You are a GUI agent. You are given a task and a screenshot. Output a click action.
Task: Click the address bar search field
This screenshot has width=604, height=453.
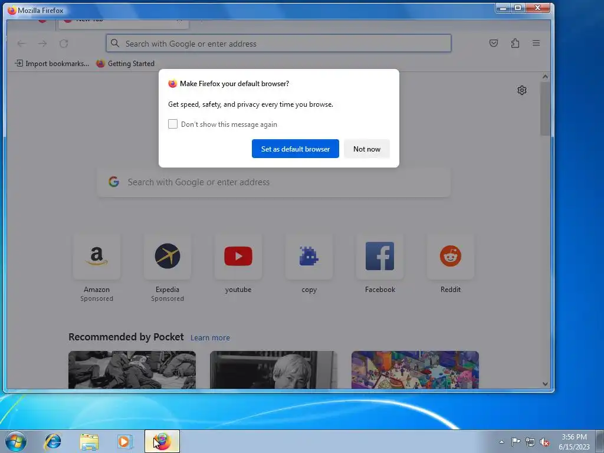pos(278,43)
